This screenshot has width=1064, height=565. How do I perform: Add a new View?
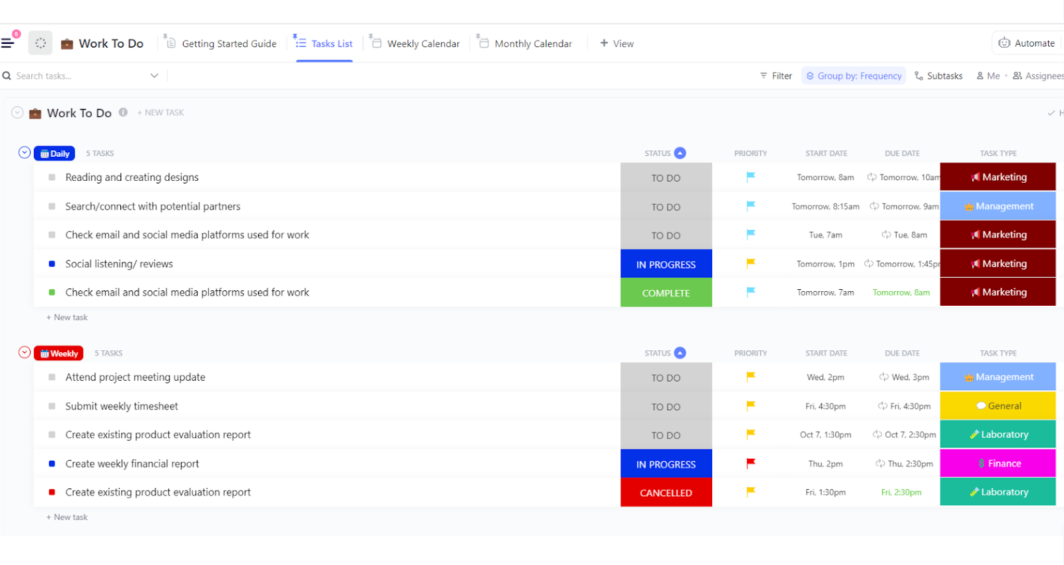click(617, 43)
